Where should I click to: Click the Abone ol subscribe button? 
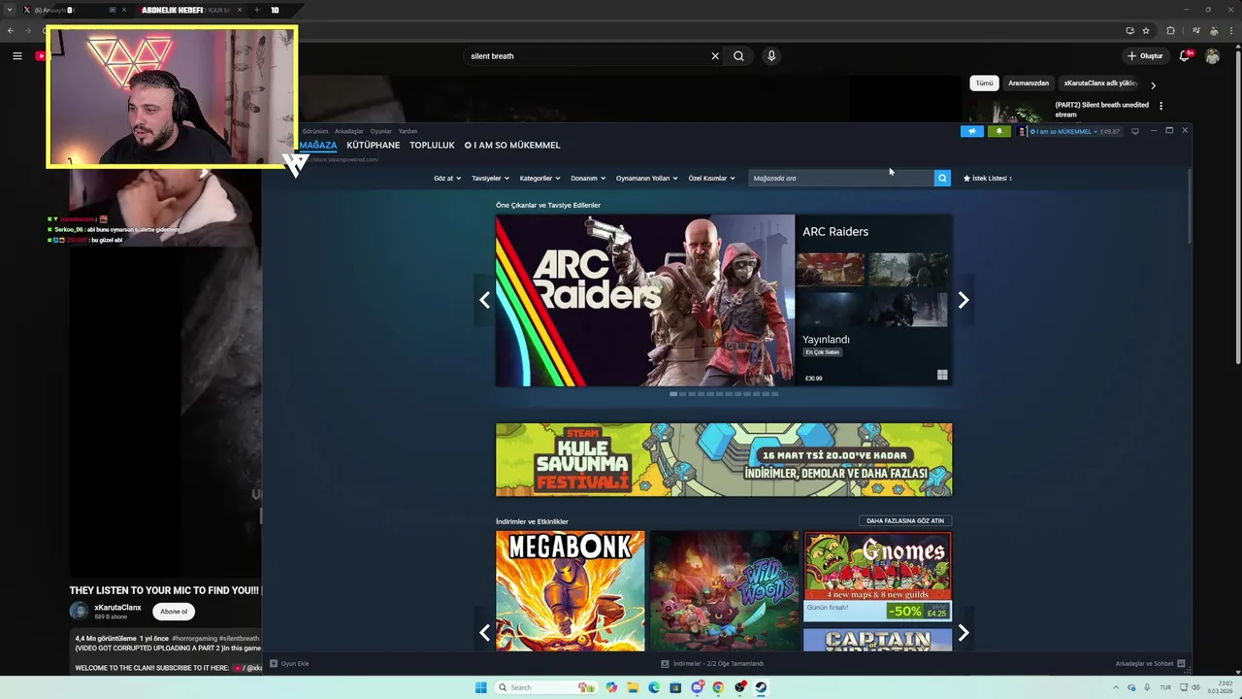(x=174, y=612)
